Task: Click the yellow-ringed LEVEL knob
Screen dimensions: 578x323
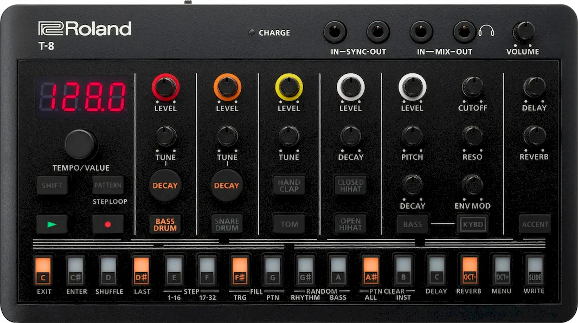Action: pyautogui.click(x=289, y=87)
